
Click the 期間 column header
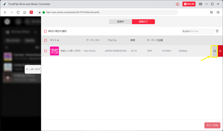pos(133,40)
